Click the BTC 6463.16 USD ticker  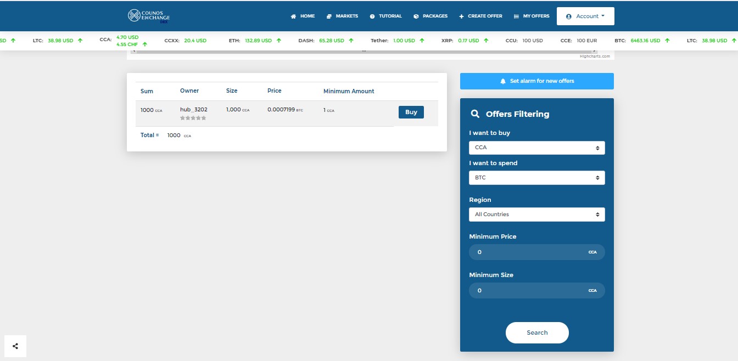tap(642, 41)
